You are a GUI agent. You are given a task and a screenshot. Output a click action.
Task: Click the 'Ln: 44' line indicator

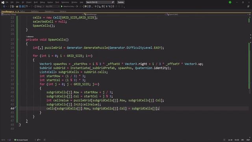pyautogui.click(x=230, y=140)
